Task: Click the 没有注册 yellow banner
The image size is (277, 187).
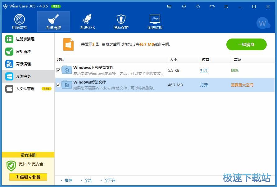Action: (x=28, y=155)
